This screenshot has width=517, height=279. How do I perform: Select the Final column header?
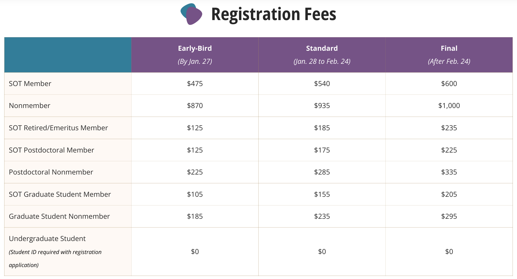tap(449, 55)
